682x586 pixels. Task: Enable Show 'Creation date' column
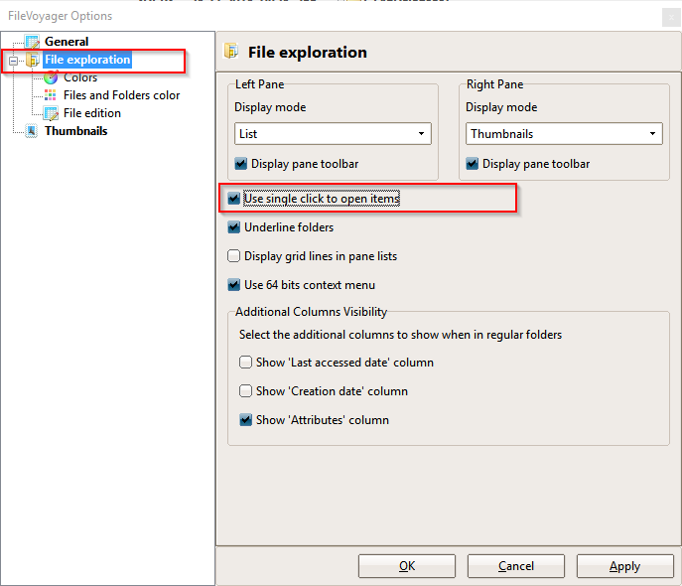tap(246, 390)
